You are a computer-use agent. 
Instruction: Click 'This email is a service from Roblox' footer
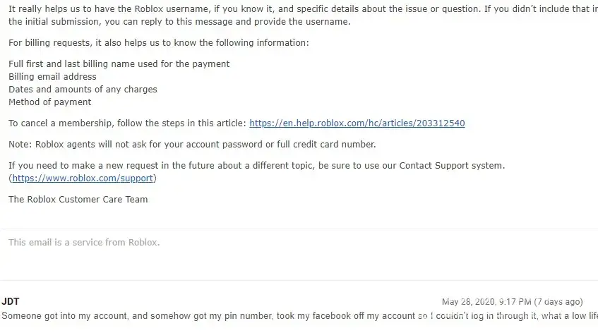(84, 243)
